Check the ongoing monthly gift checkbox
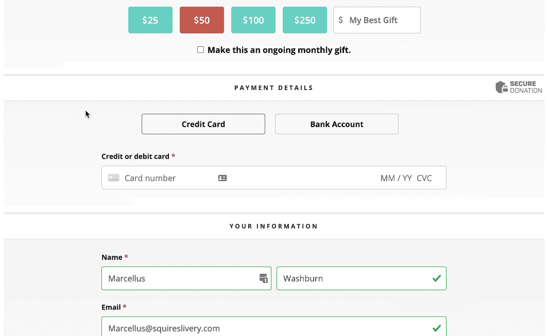 [x=200, y=49]
